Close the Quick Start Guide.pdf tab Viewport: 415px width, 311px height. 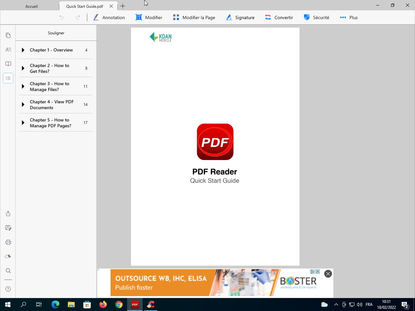click(111, 6)
